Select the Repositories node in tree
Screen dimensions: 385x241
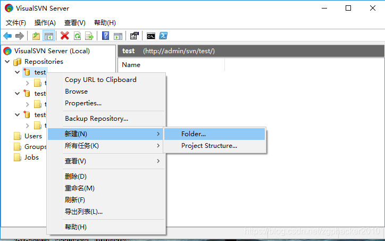pyautogui.click(x=44, y=61)
